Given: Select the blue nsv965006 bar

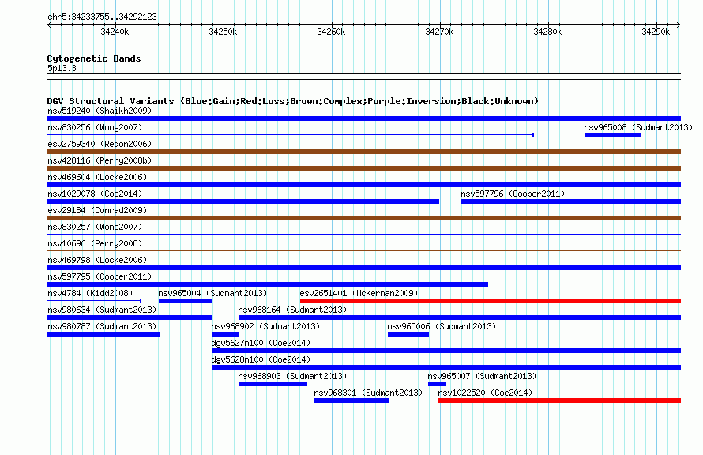Looking at the screenshot, I should coord(408,334).
